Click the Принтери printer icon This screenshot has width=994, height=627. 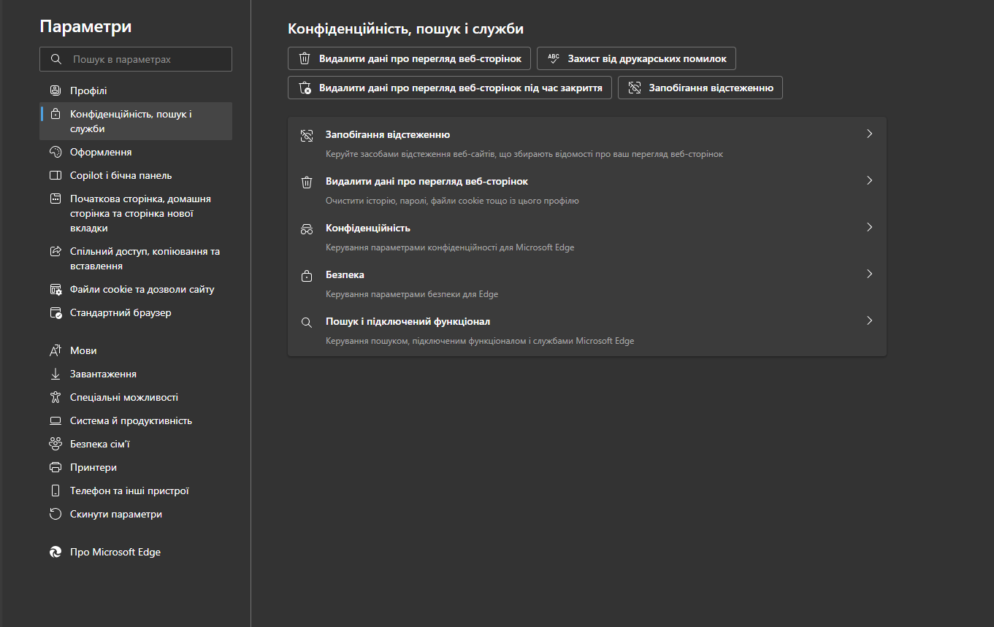(56, 467)
